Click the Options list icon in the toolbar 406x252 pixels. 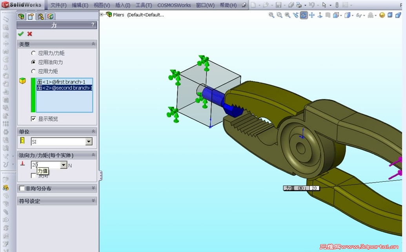tap(345, 5)
